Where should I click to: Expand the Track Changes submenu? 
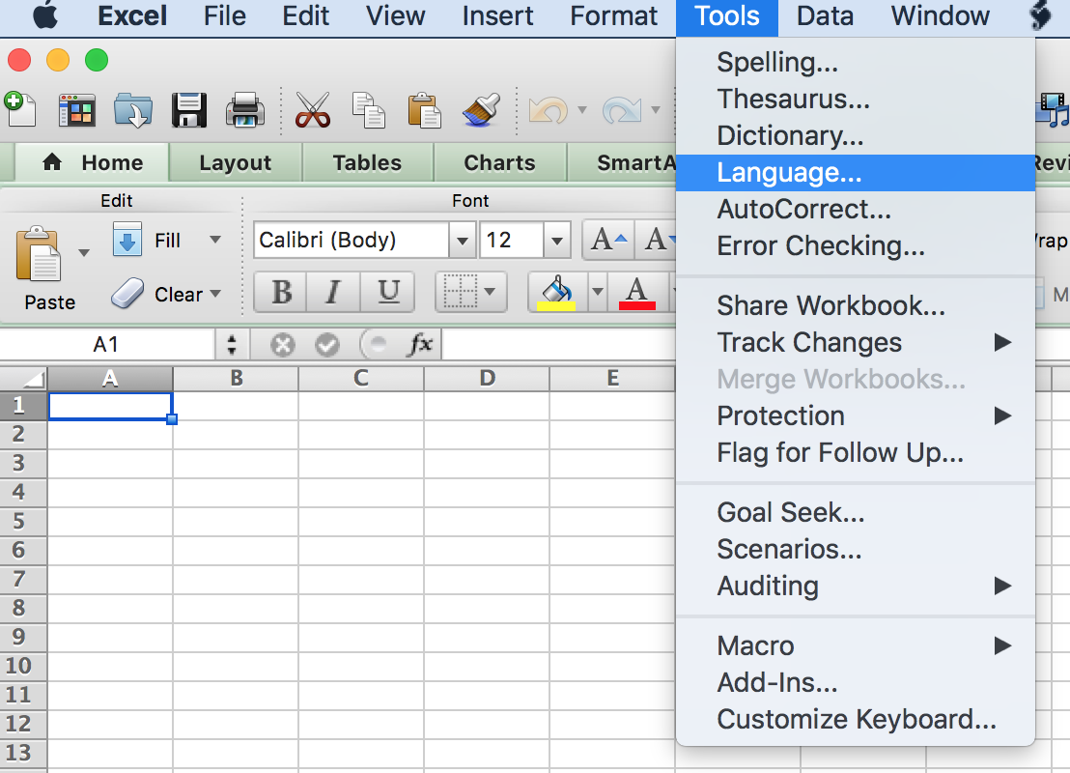(855, 343)
